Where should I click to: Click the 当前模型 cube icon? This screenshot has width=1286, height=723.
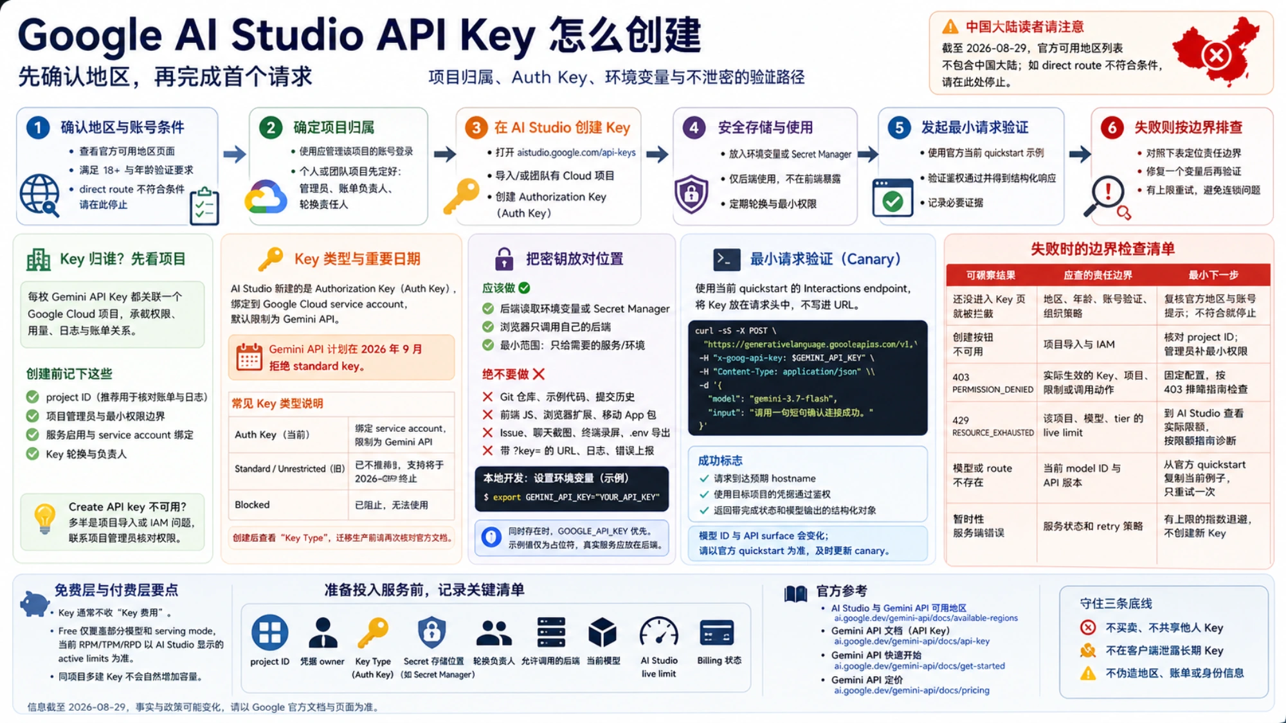(602, 632)
